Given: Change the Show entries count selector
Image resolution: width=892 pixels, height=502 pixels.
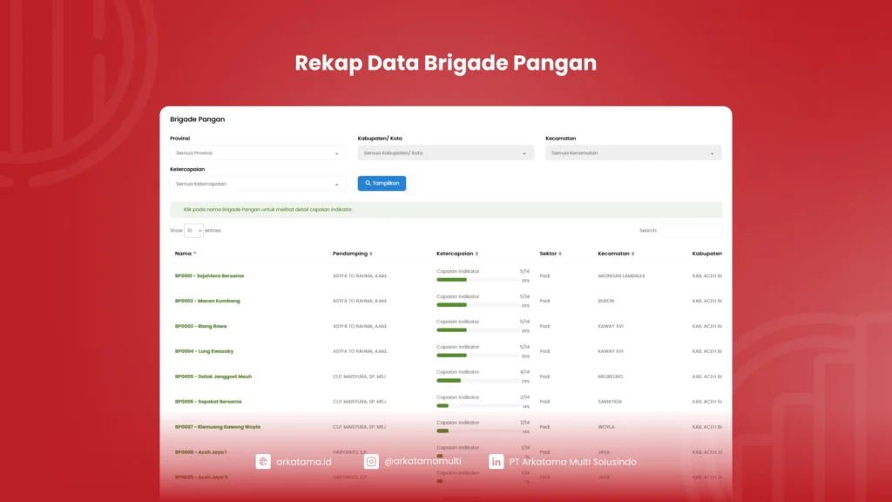Looking at the screenshot, I should [193, 230].
